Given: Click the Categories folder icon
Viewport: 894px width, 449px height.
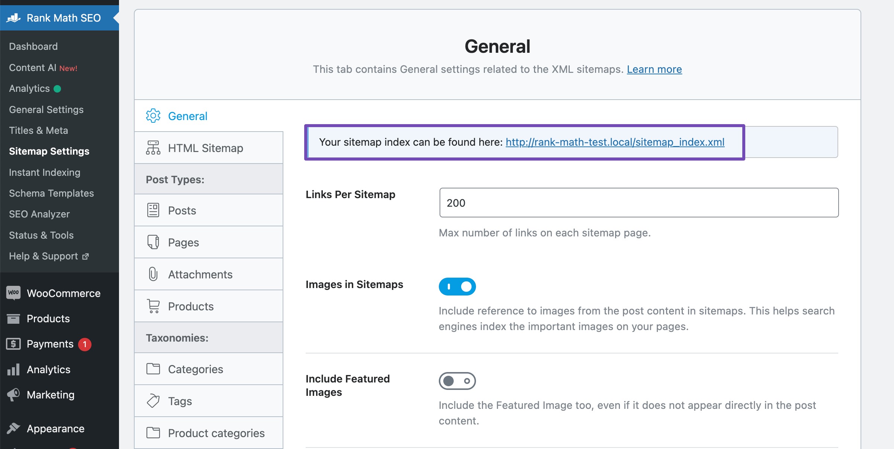Looking at the screenshot, I should tap(153, 369).
